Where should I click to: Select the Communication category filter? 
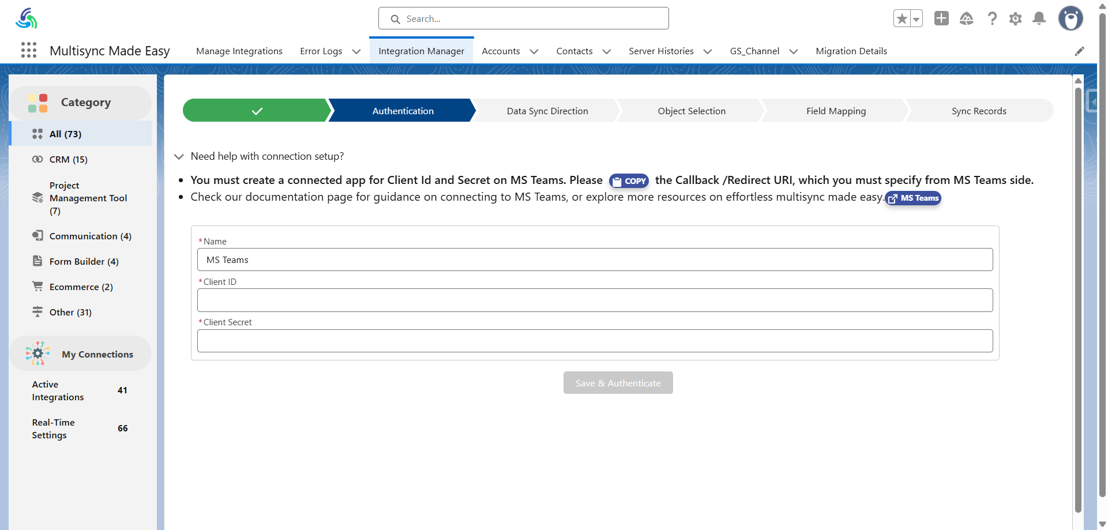90,236
